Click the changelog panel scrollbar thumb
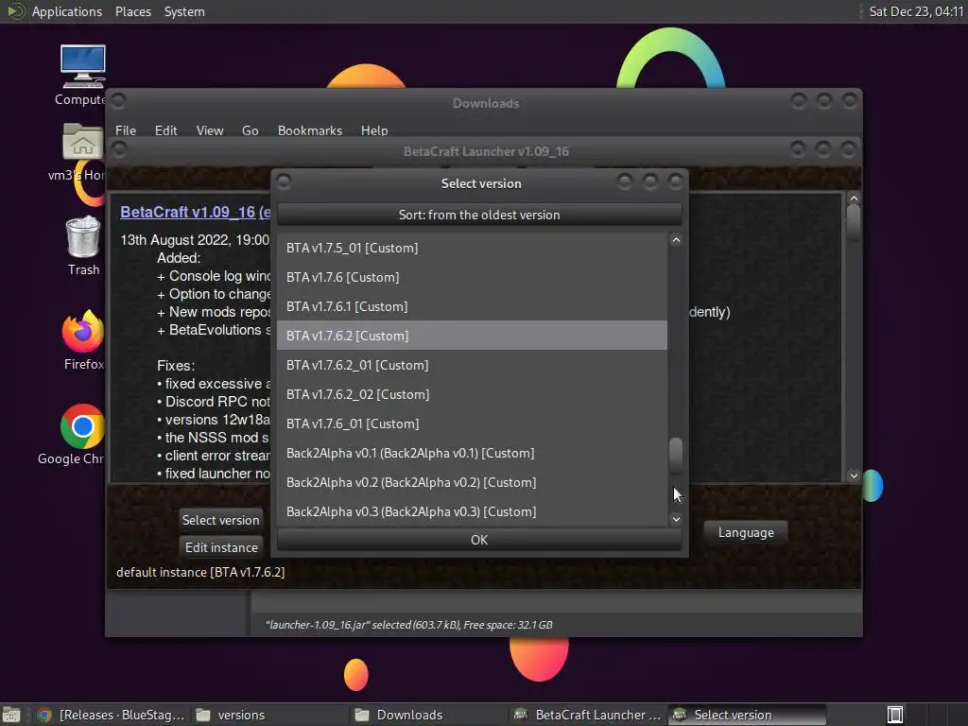Screen dimensions: 968x726 point(854,221)
